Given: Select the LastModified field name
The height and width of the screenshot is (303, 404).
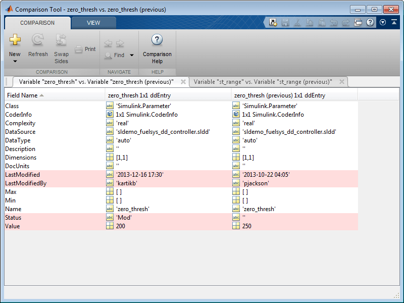Looking at the screenshot, I should 22,175.
